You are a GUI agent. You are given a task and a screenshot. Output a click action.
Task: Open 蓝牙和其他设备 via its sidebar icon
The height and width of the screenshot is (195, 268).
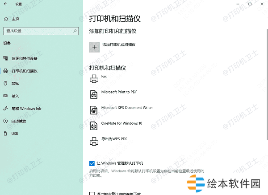(5, 58)
